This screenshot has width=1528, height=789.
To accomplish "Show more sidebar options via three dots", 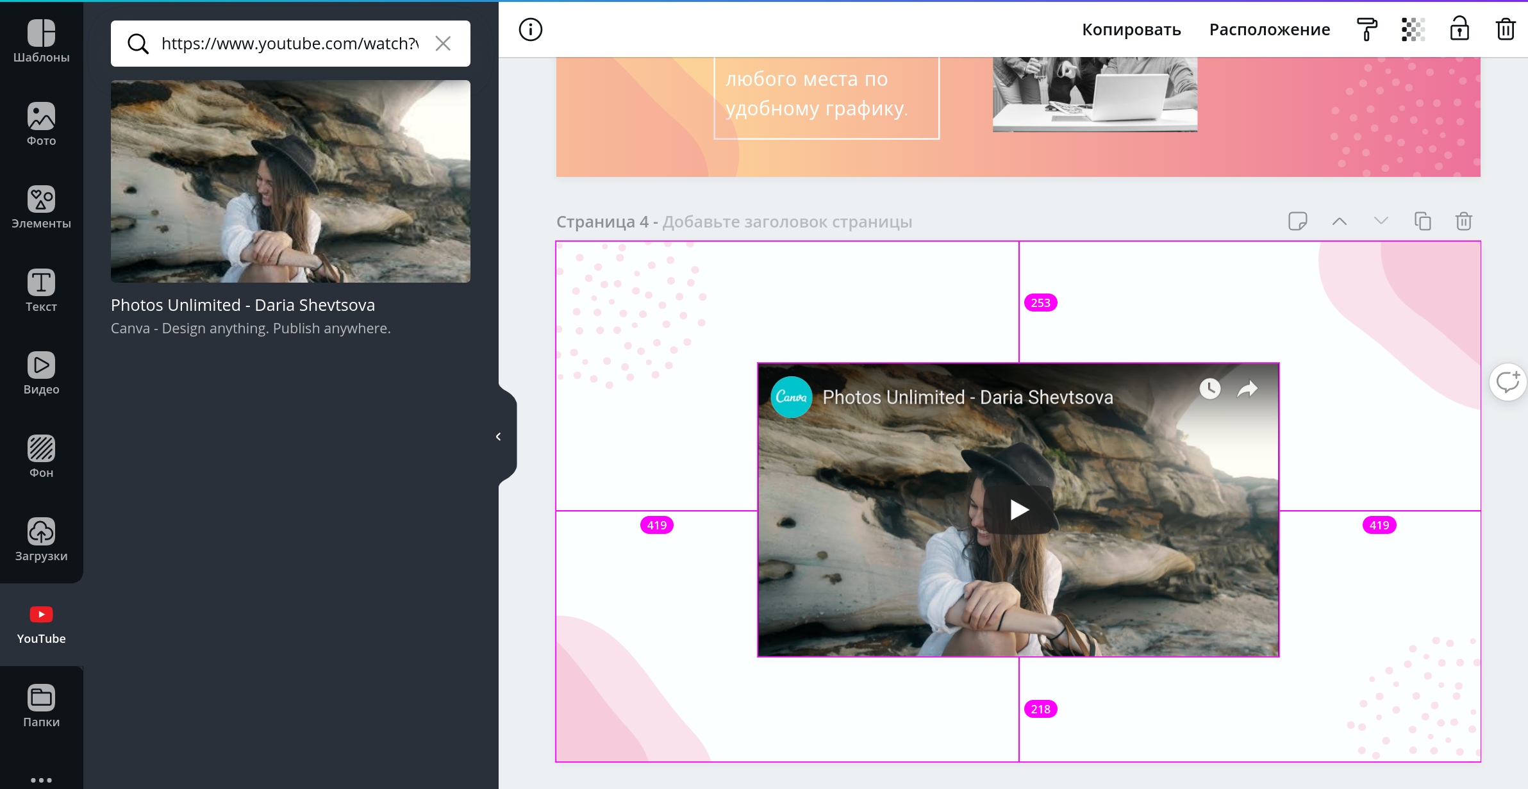I will click(41, 780).
